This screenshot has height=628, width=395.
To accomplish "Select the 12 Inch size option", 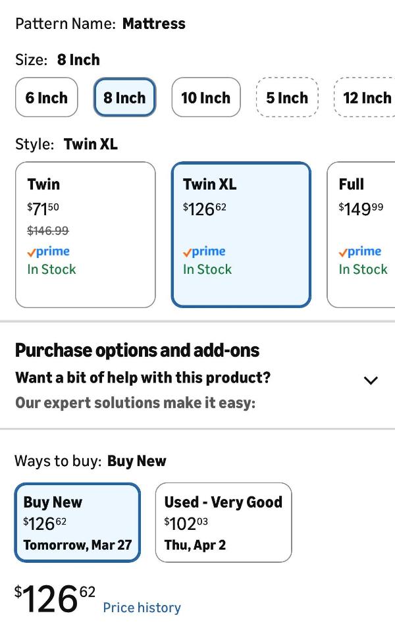I will point(366,97).
